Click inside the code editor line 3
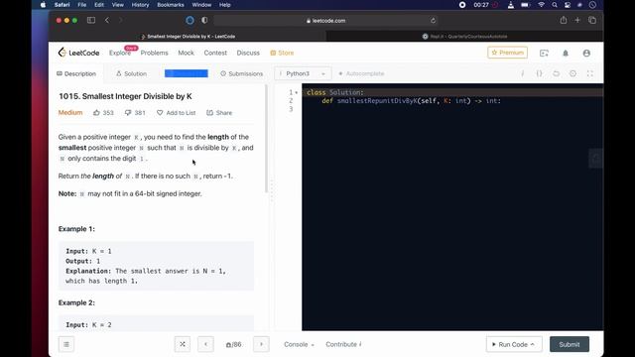635x357 pixels. (452, 109)
